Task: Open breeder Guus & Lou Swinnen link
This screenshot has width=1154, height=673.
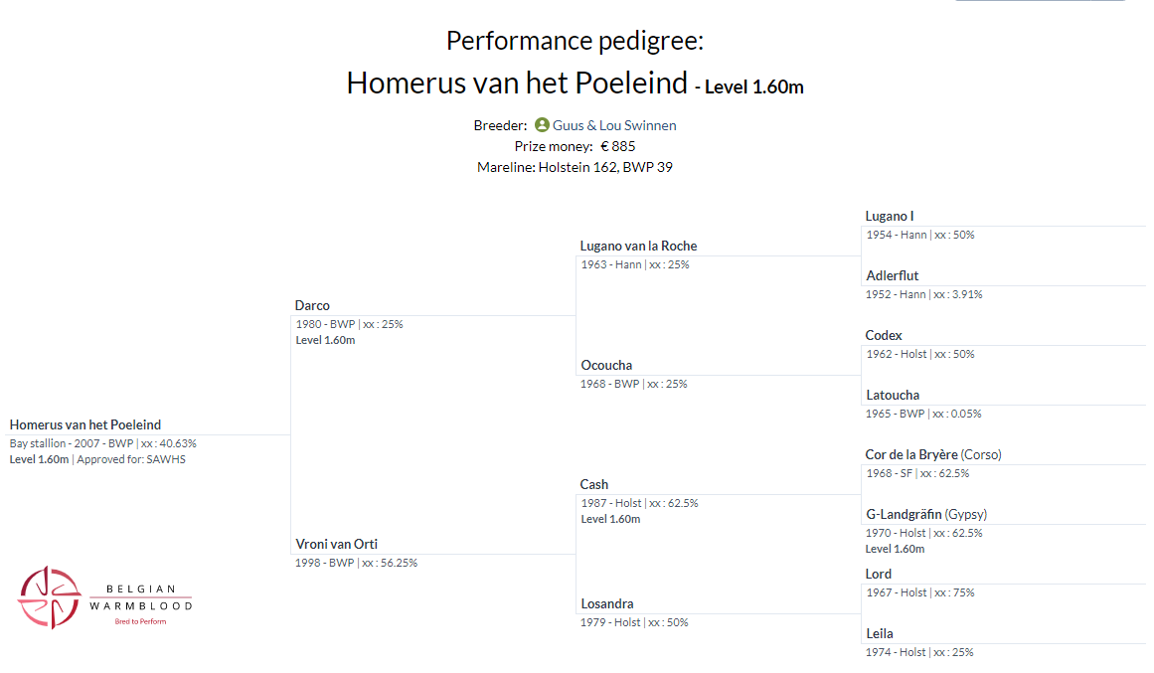Action: pyautogui.click(x=614, y=125)
